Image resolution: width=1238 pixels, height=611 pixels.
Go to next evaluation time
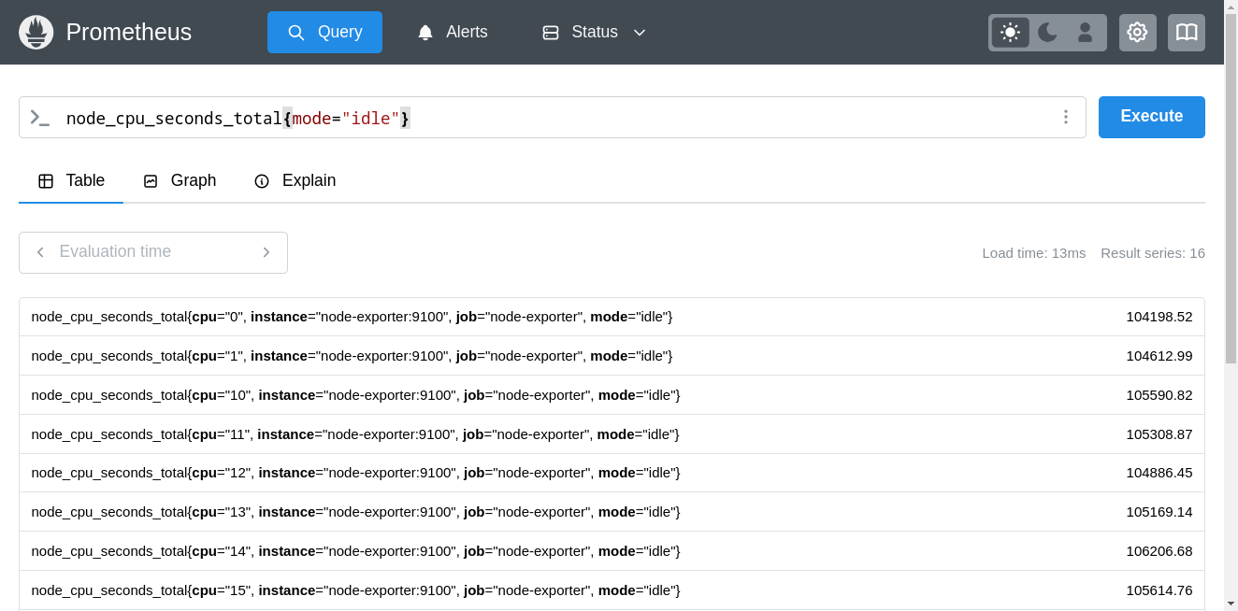pos(266,252)
